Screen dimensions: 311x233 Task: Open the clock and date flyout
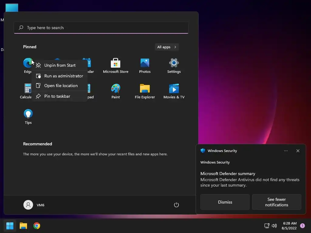pos(289,226)
